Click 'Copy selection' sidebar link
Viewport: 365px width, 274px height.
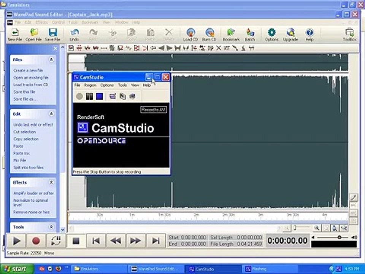[x=26, y=139]
